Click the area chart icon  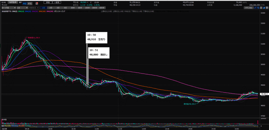(264, 8)
